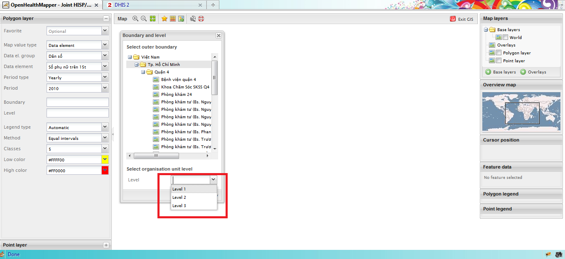The image size is (565, 259).
Task: Pick the red High color swatch
Action: [x=105, y=170]
